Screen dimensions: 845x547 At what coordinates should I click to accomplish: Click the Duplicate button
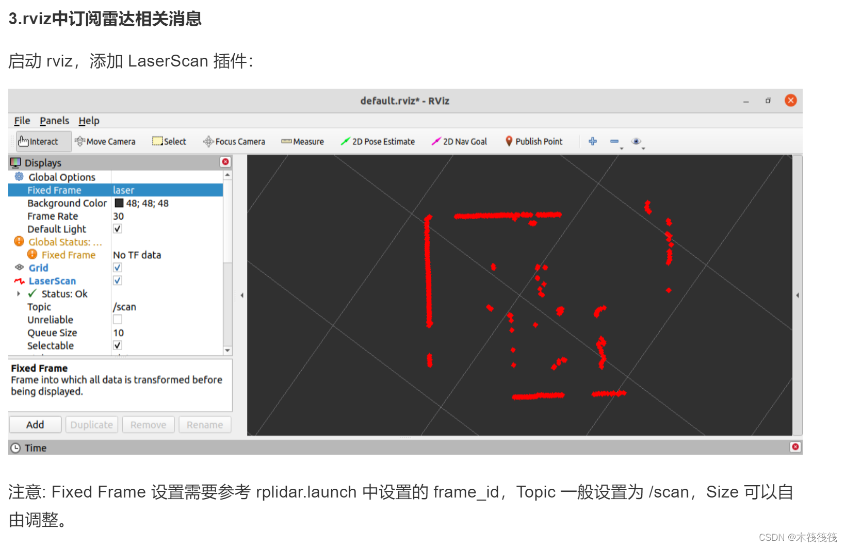(x=92, y=424)
